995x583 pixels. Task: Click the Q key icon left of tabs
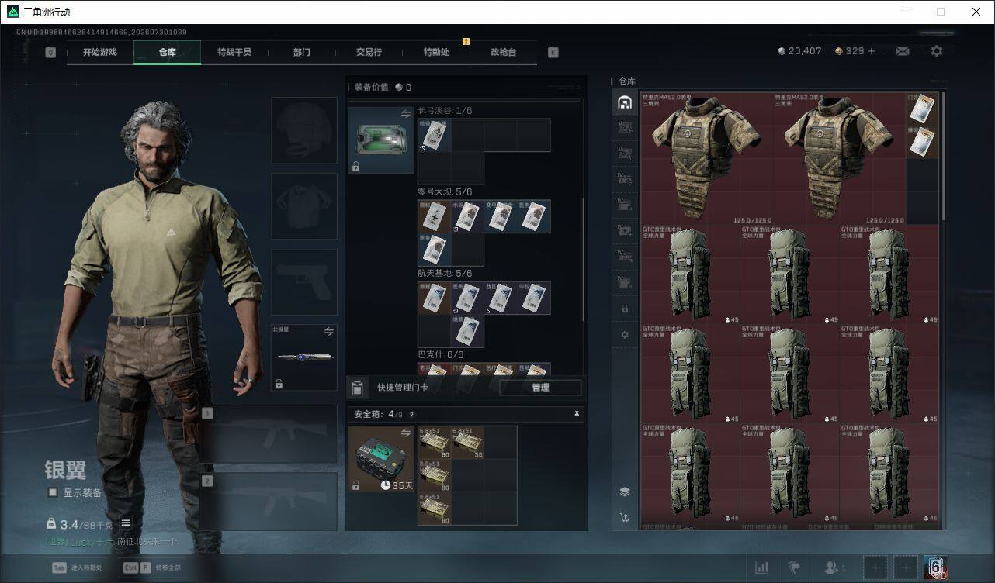click(x=50, y=53)
